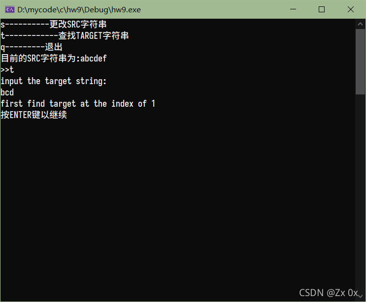The height and width of the screenshot is (302, 366).
Task: Click the scrollbar up arrow
Action: pyautogui.click(x=360, y=24)
